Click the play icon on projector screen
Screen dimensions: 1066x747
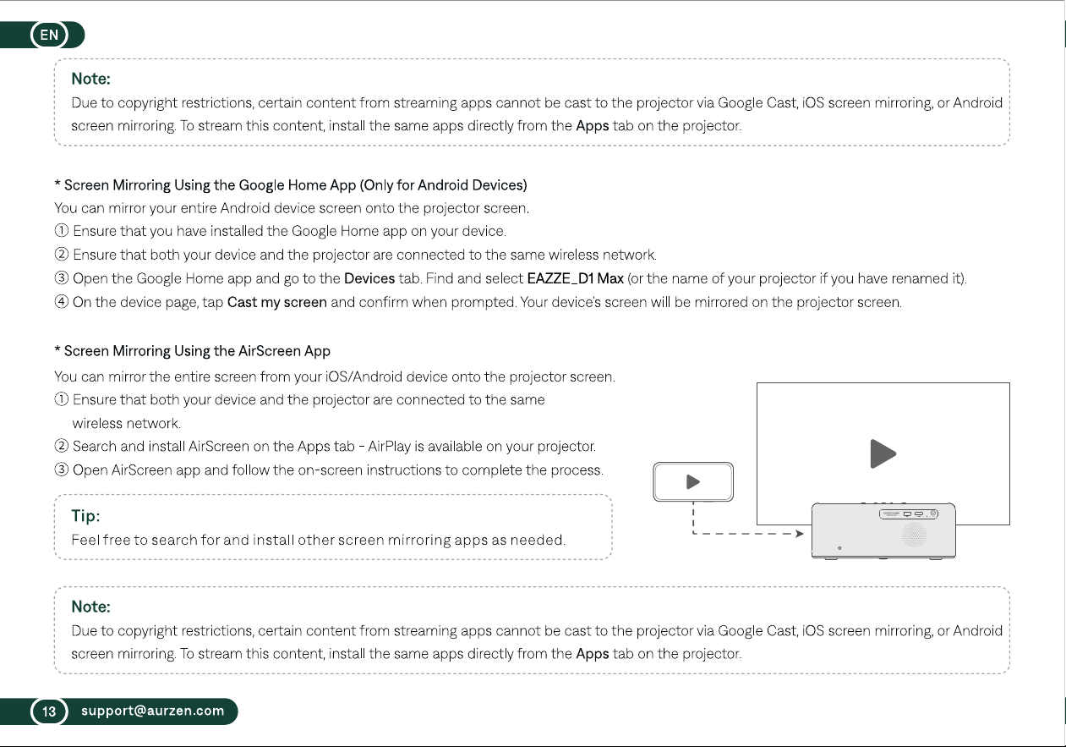click(x=883, y=453)
